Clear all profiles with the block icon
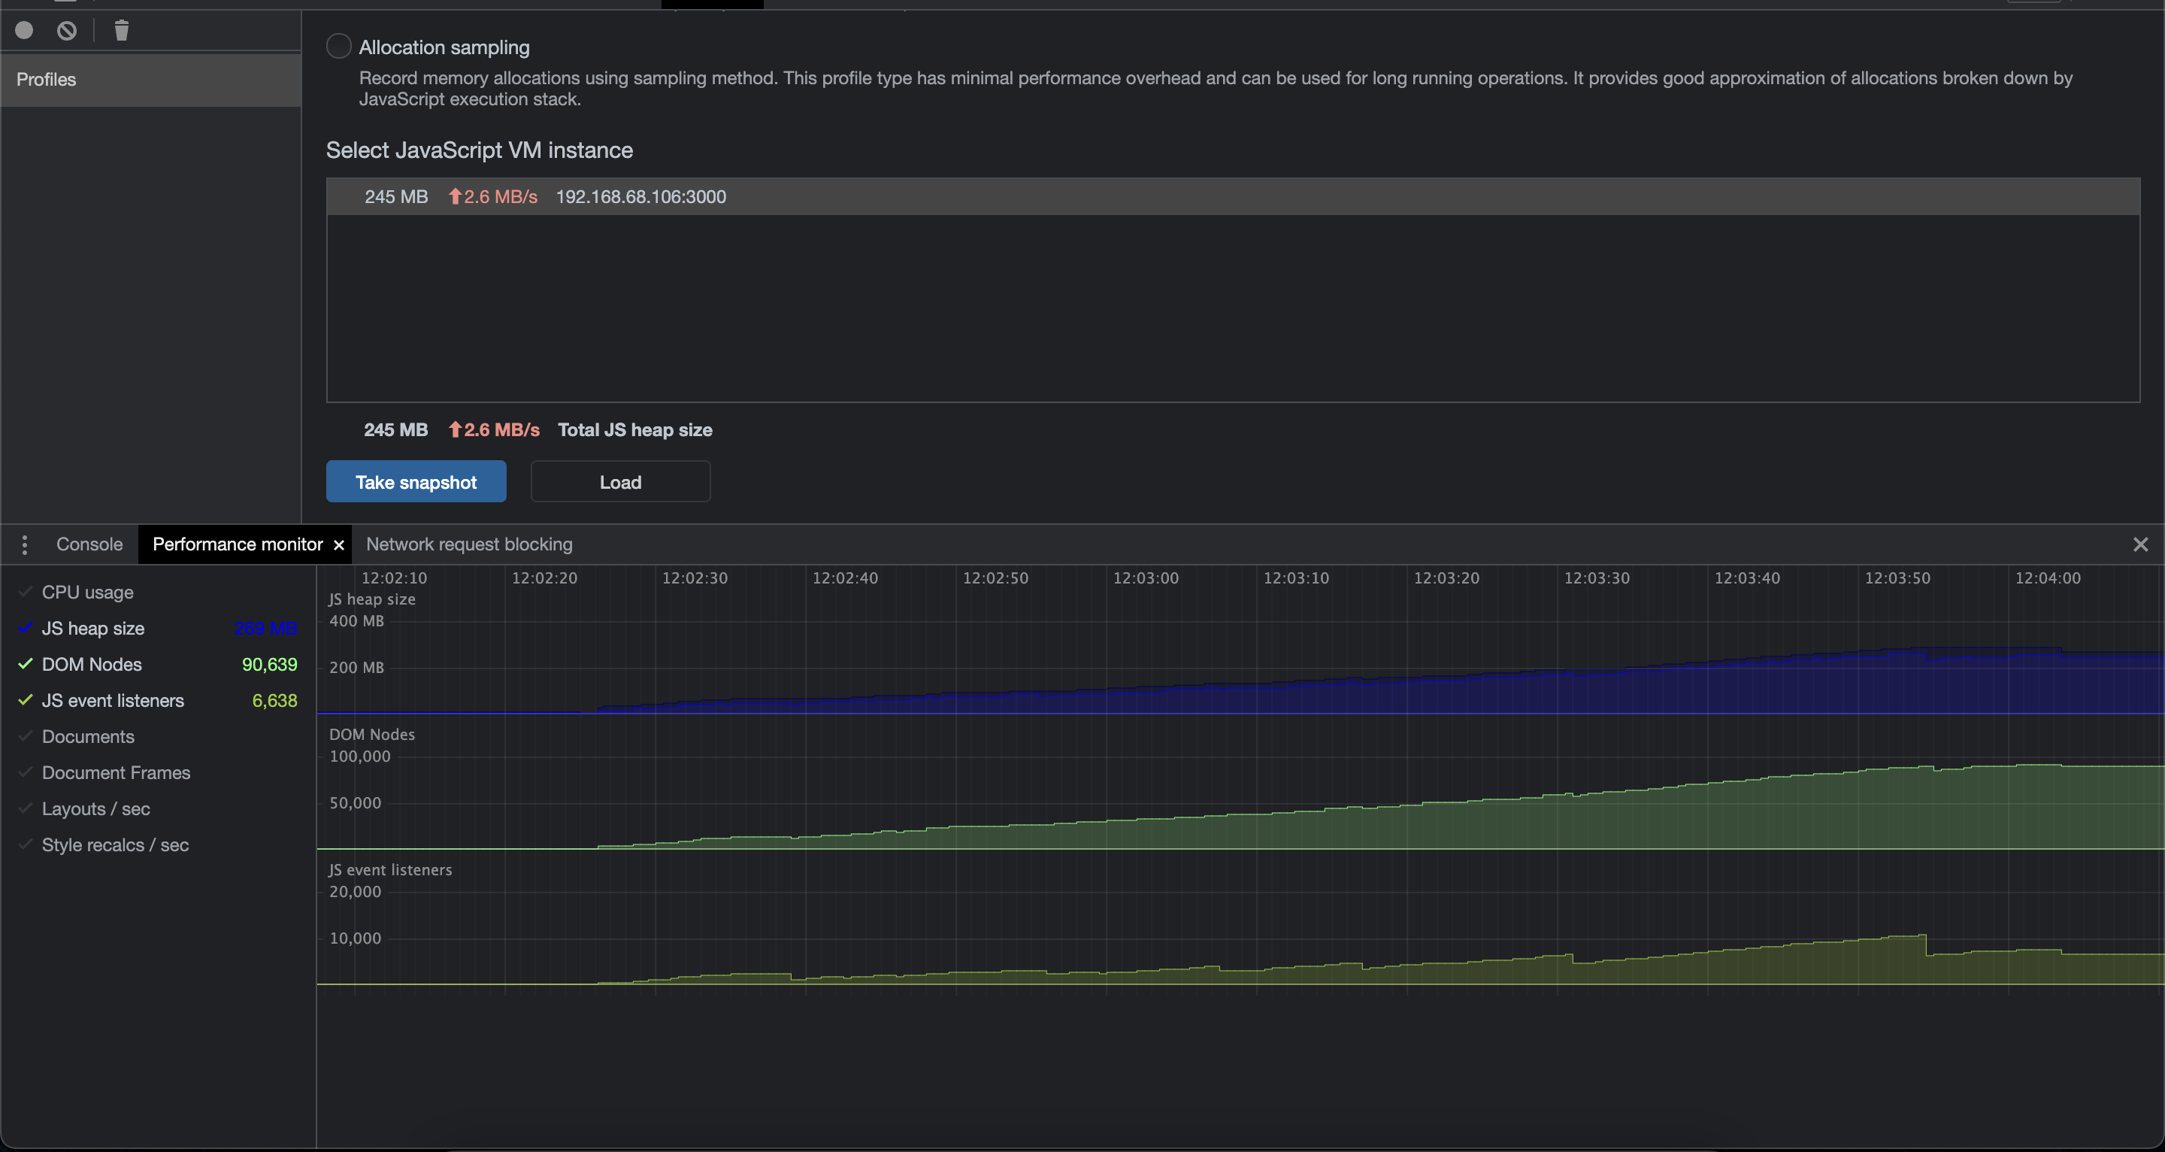The image size is (2165, 1152). click(x=67, y=30)
